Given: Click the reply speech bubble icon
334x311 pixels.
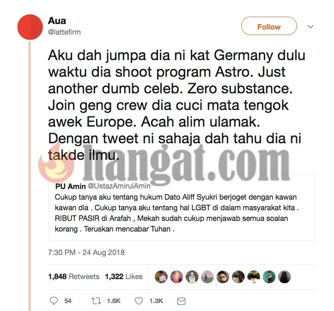Looking at the screenshot, I should tap(54, 301).
